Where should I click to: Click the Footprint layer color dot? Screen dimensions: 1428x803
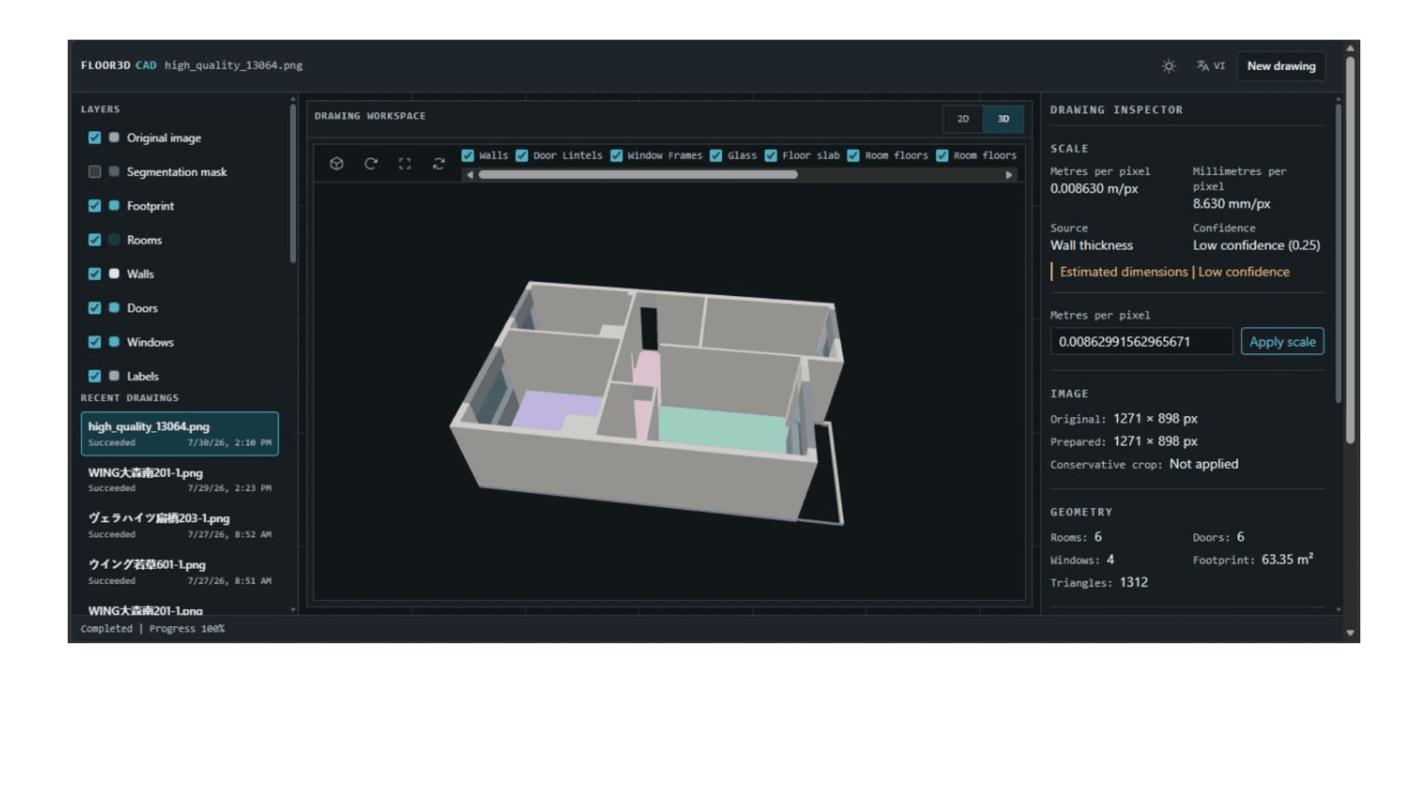[114, 206]
